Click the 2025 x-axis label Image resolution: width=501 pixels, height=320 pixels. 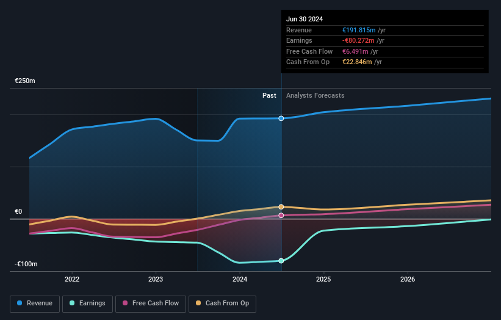tap(323, 280)
